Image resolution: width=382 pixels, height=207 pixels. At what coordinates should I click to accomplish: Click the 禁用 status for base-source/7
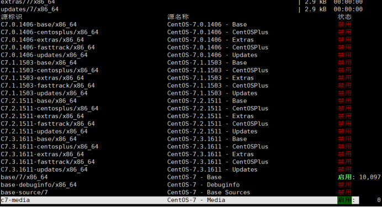point(344,193)
